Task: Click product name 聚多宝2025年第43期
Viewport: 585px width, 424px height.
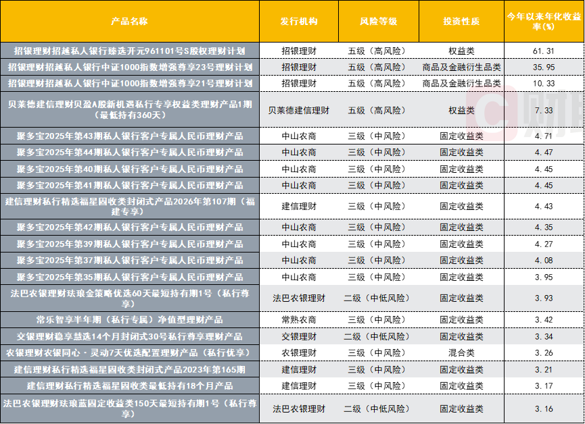Action: (129, 136)
